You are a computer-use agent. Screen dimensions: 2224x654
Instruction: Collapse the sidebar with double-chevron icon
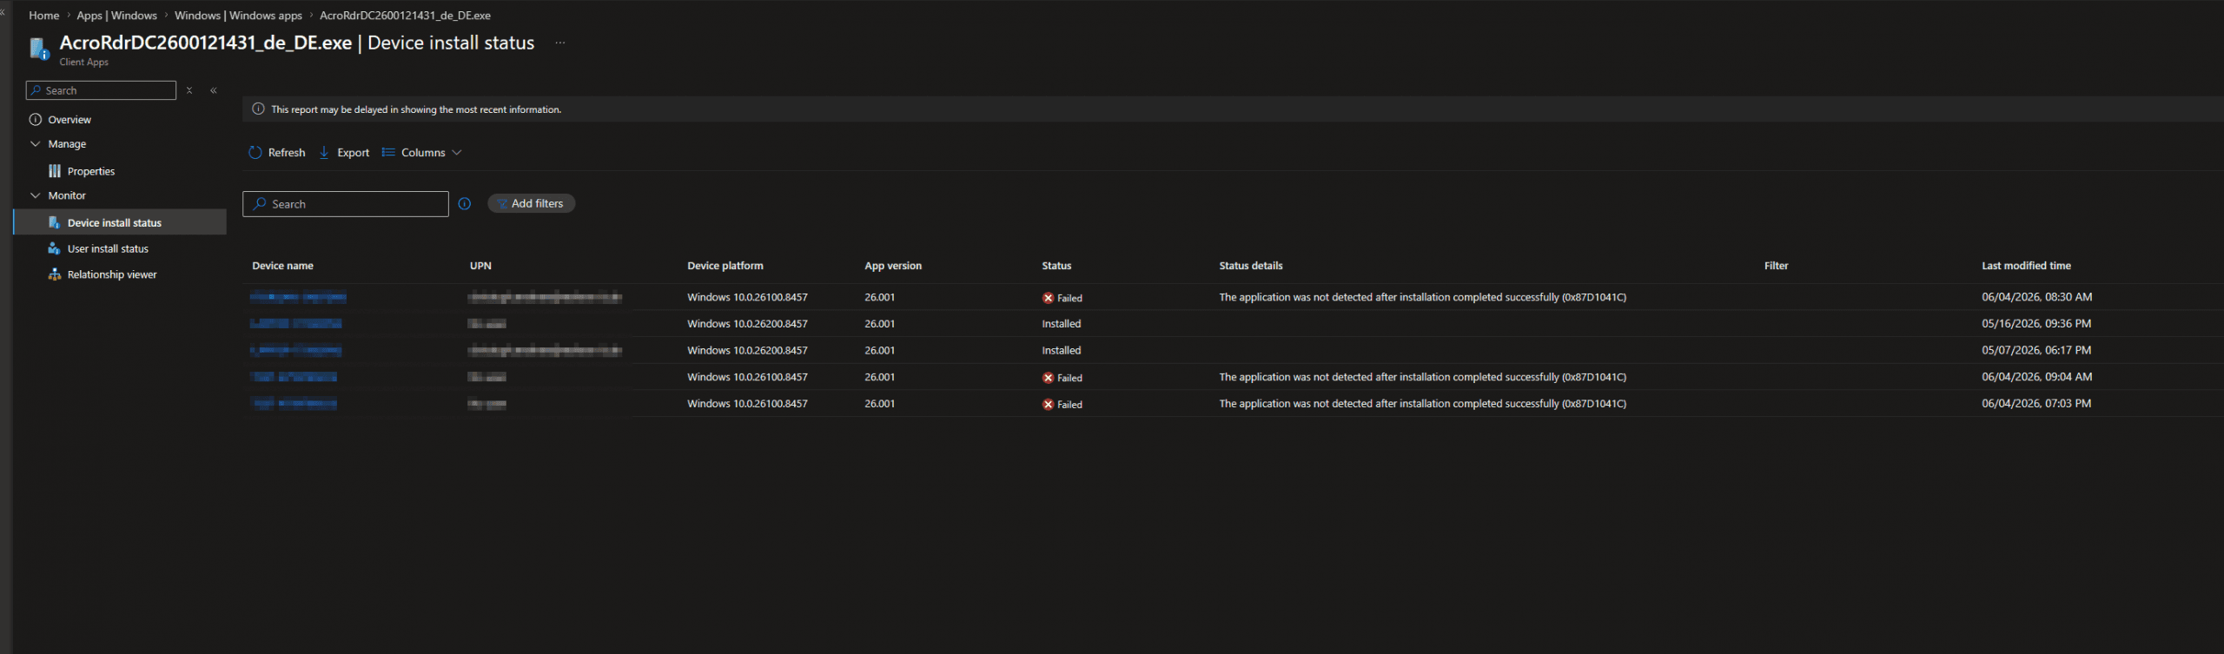214,90
